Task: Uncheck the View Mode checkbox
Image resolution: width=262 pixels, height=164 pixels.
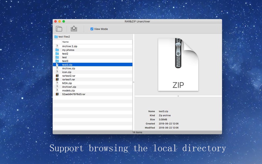Action: 92,29
